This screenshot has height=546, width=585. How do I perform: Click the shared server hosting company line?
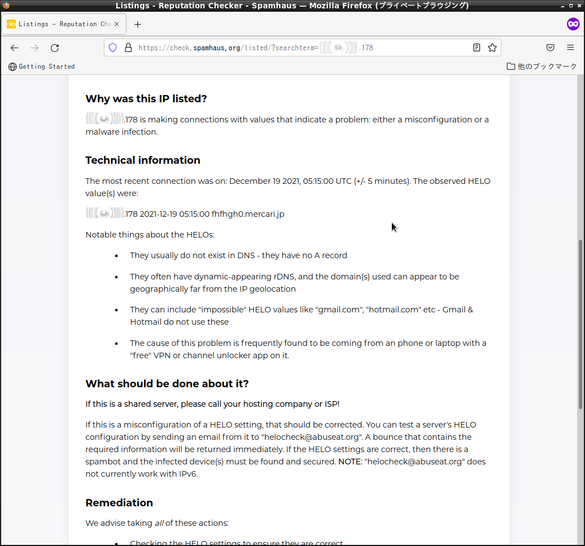[213, 404]
